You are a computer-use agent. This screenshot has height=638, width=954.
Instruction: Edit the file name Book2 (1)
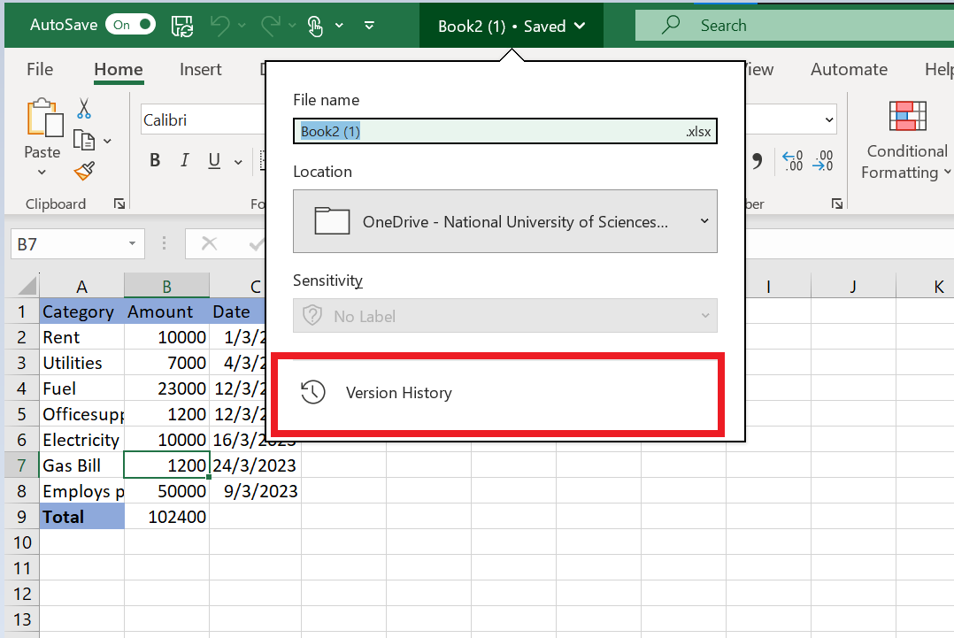pyautogui.click(x=504, y=130)
